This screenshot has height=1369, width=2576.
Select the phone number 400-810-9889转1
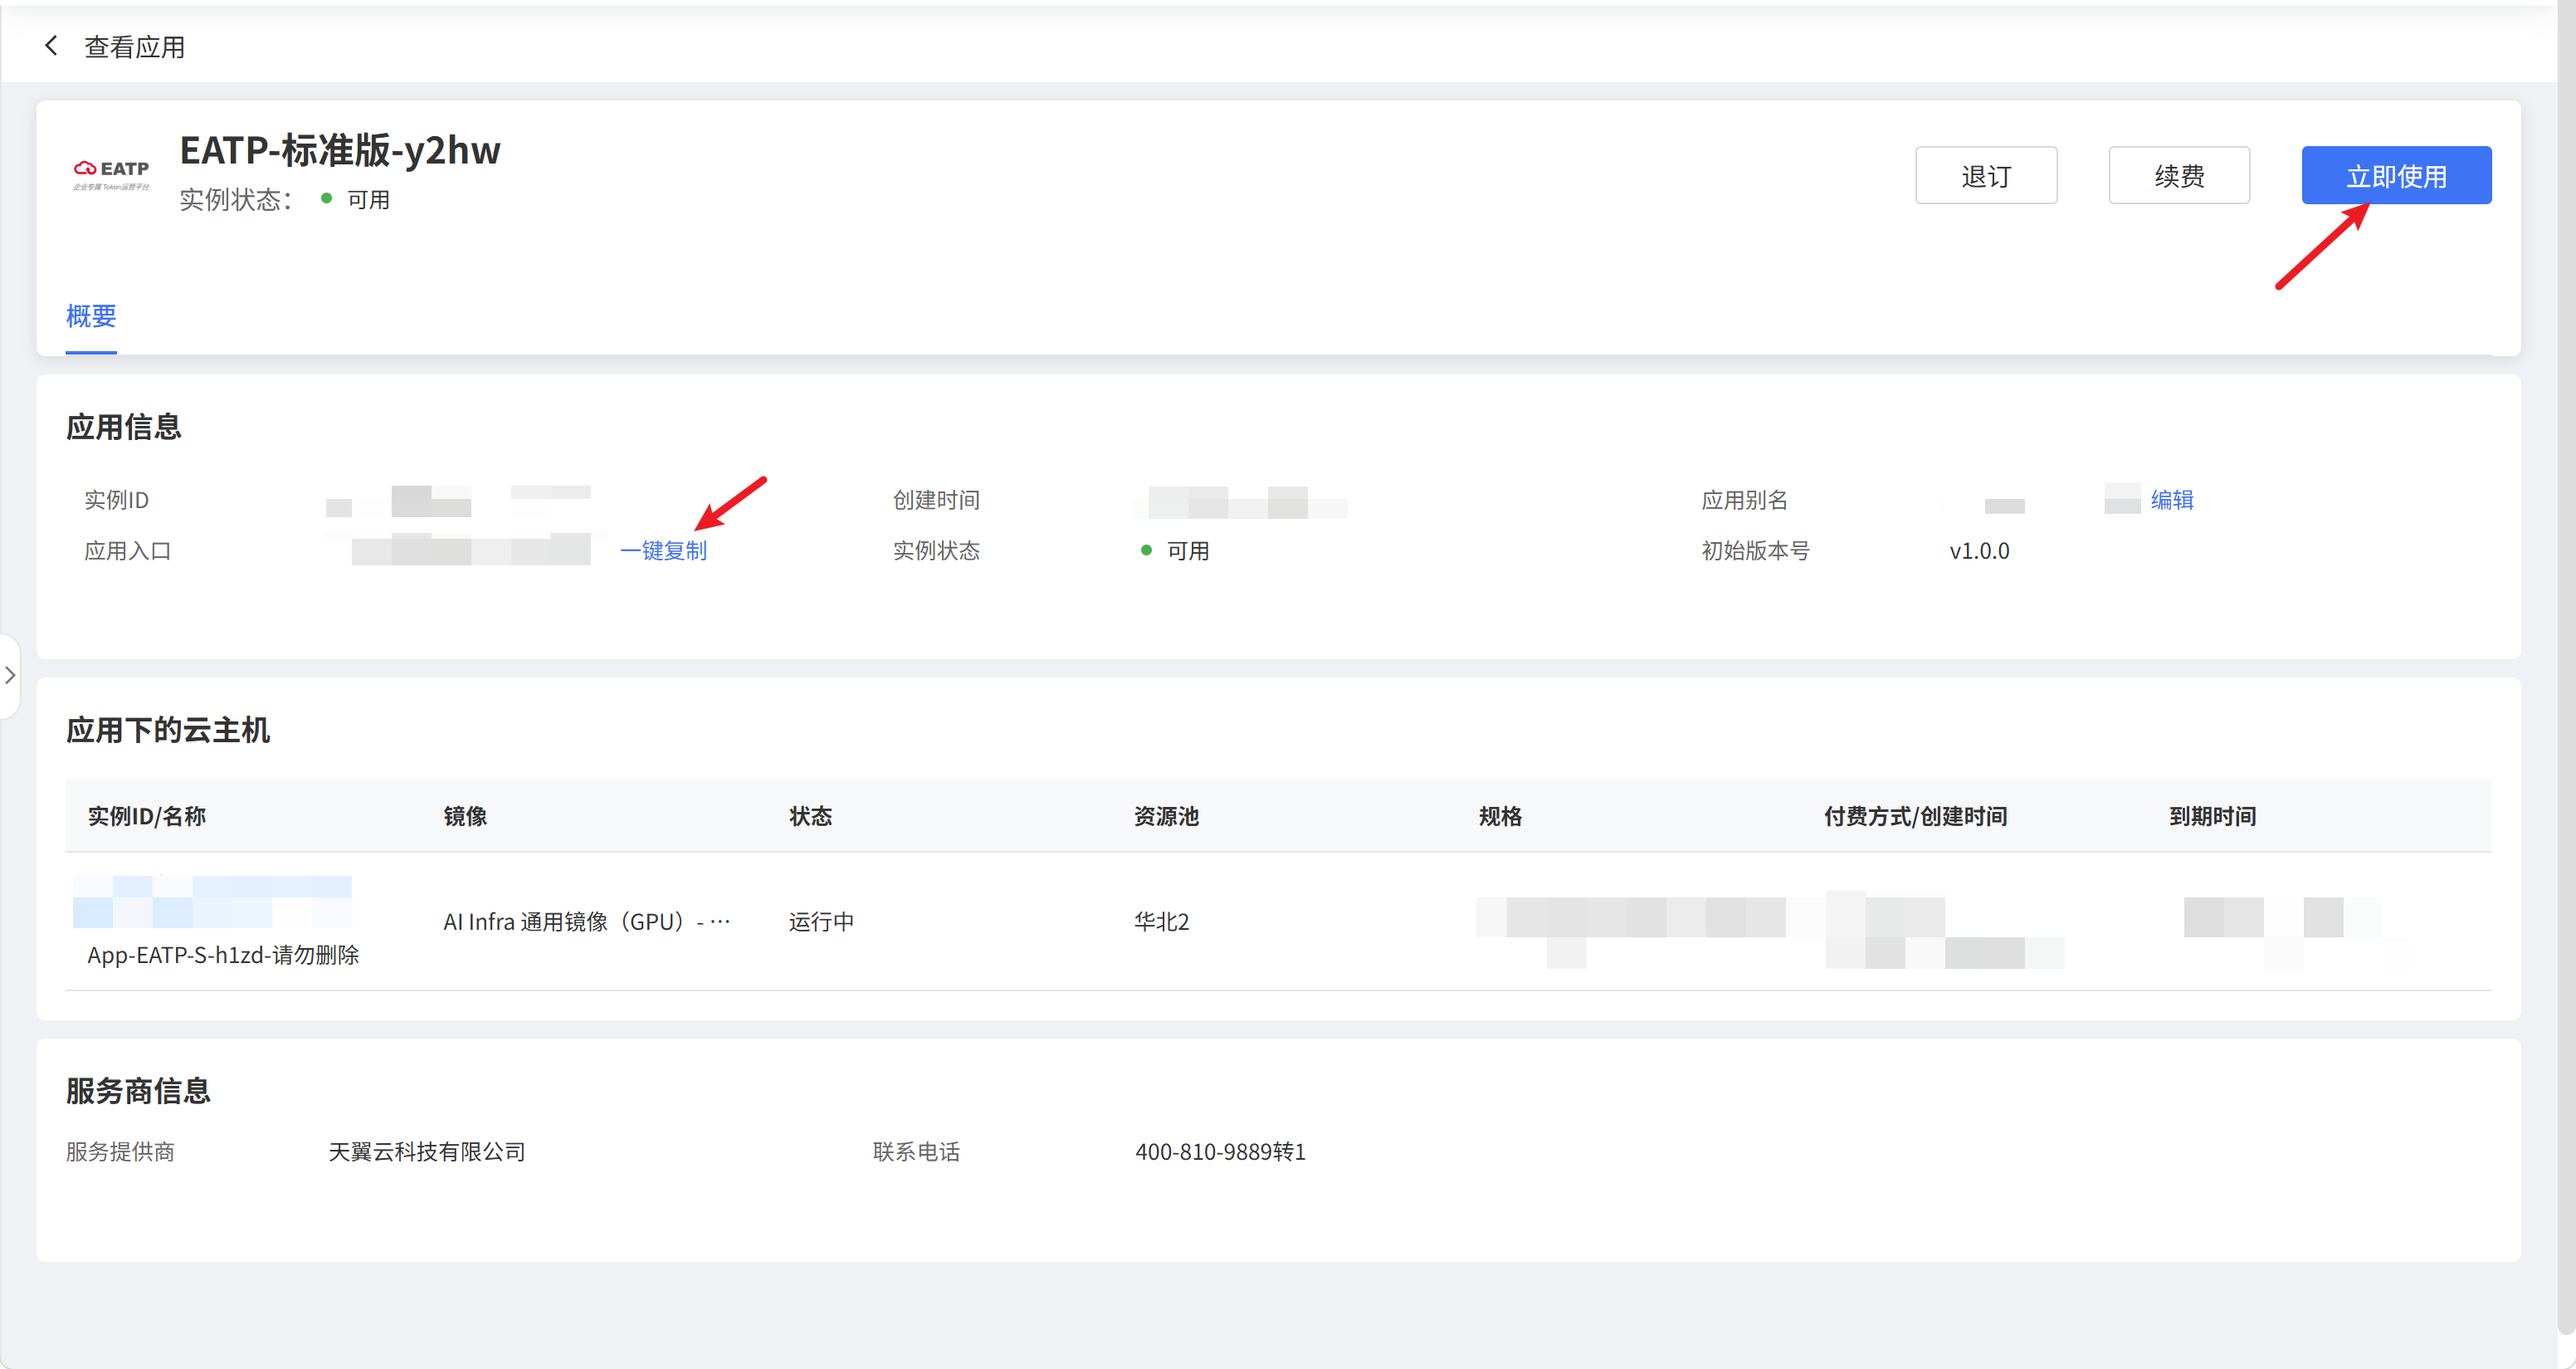click(1220, 1151)
